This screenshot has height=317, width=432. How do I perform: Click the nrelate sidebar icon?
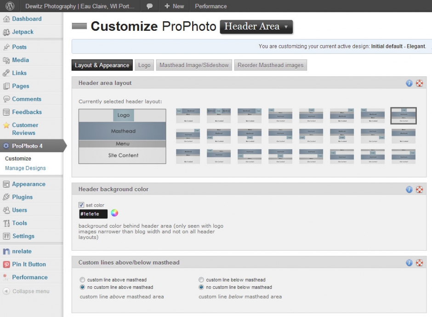(6, 251)
